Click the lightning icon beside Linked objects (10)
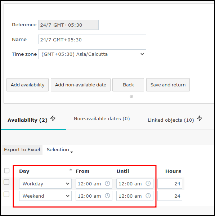 [200, 118]
